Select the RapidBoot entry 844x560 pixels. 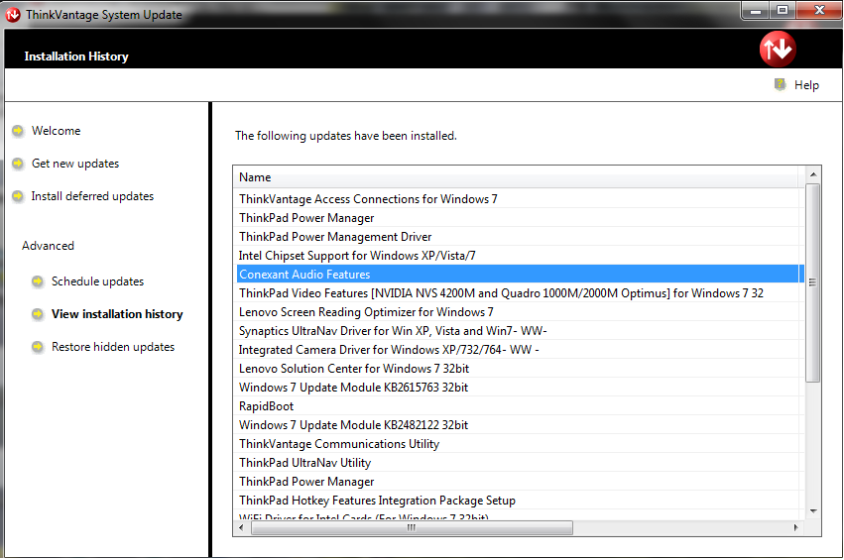tap(519, 406)
